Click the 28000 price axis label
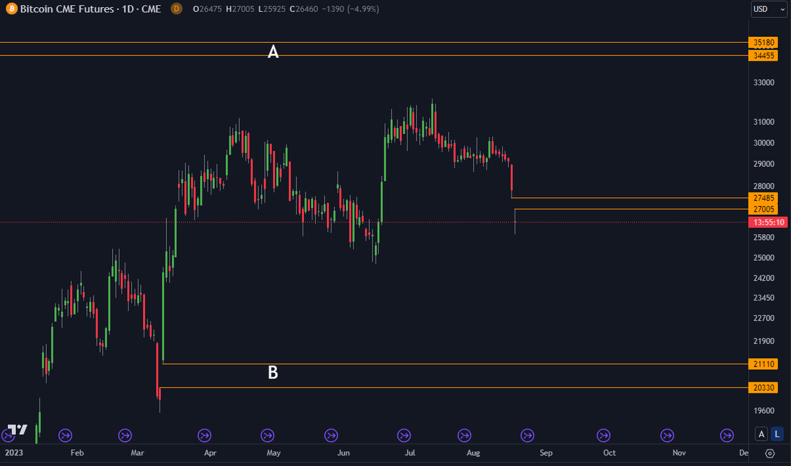Image resolution: width=791 pixels, height=466 pixels. tap(764, 186)
